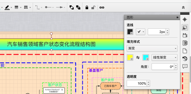Select the N=New?/NotSure? note shape
Screen dimensions: 191x94
(54, 91)
